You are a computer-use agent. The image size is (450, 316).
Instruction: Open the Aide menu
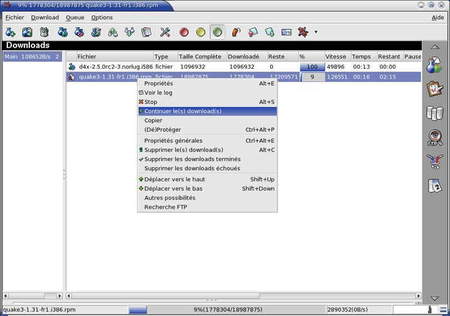coord(438,17)
